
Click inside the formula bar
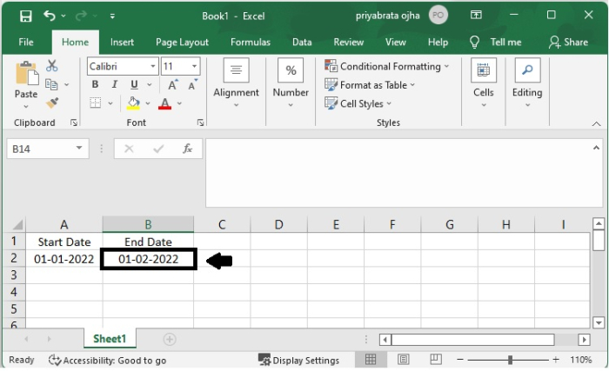404,173
